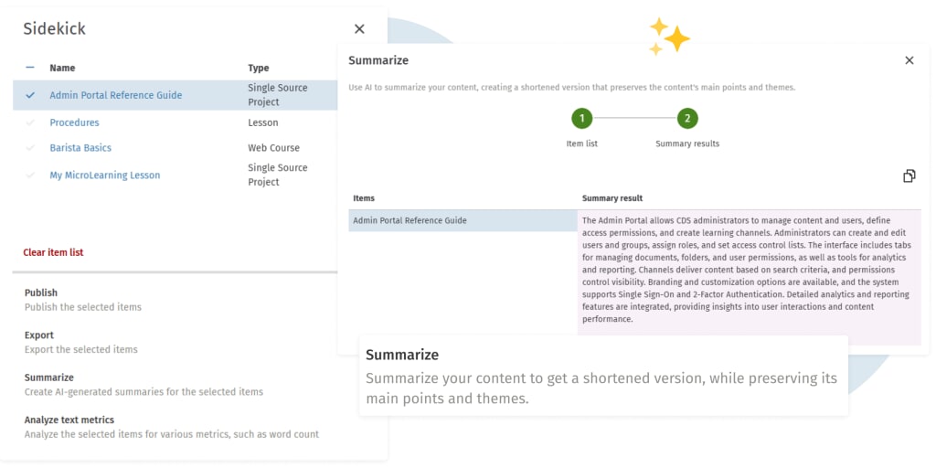Click the yellow sparkles AI icon

[669, 37]
